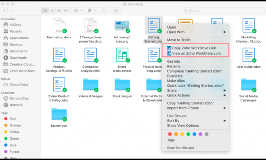Select the Ad concept idea.png thumbnail

click(x=122, y=26)
